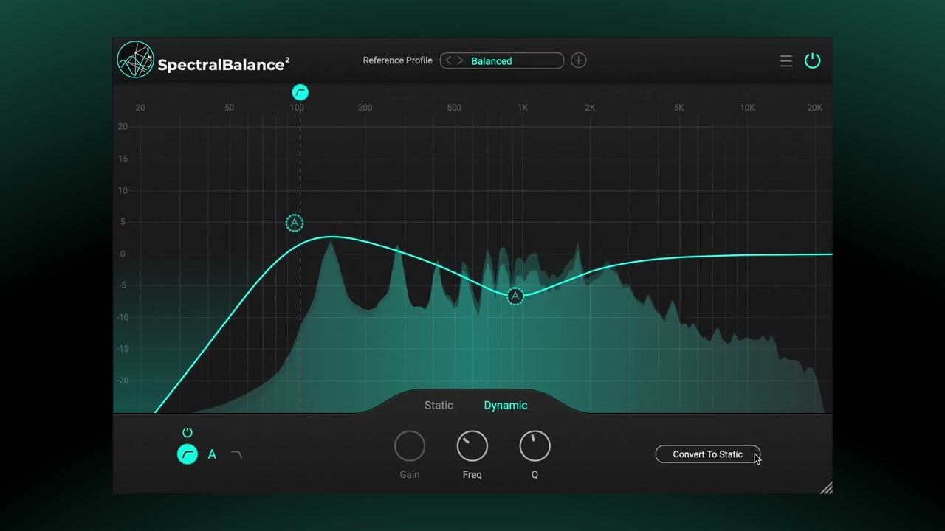Screen dimensions: 945x531
Task: Switch to the Dynamic tab
Action: [506, 405]
